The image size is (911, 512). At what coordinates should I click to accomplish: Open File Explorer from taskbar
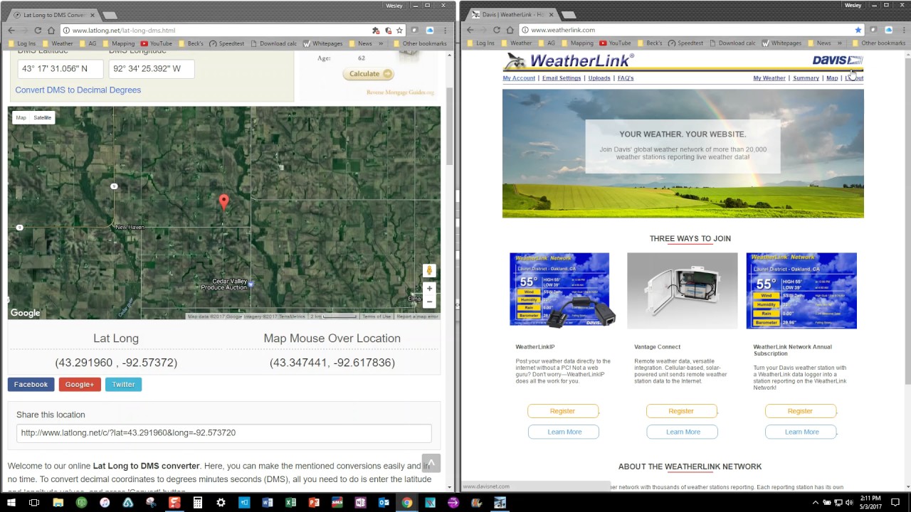(58, 503)
